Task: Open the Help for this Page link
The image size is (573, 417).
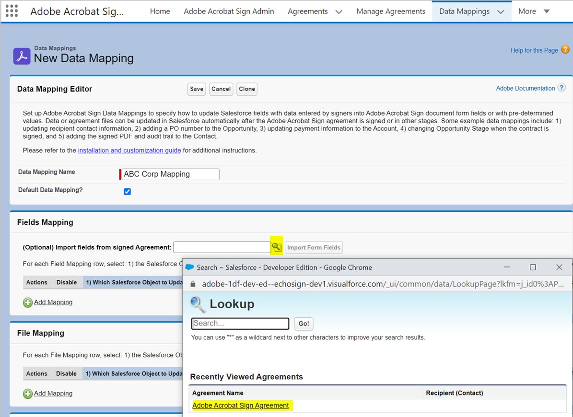Action: [534, 50]
